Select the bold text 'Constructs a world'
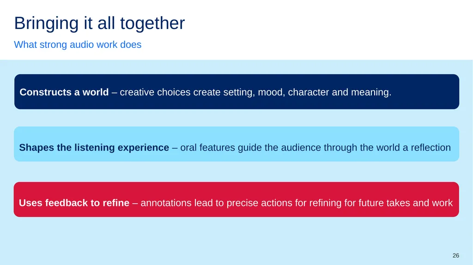The width and height of the screenshot is (473, 265). point(64,92)
